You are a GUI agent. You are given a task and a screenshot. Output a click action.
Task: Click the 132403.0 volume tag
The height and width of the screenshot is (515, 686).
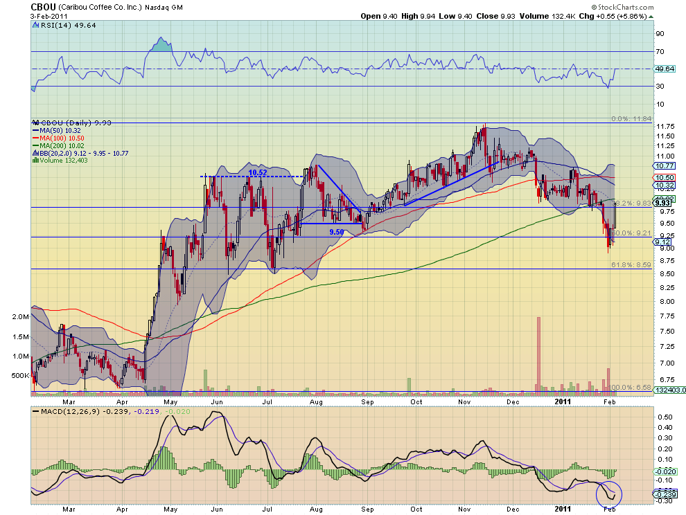[670, 390]
